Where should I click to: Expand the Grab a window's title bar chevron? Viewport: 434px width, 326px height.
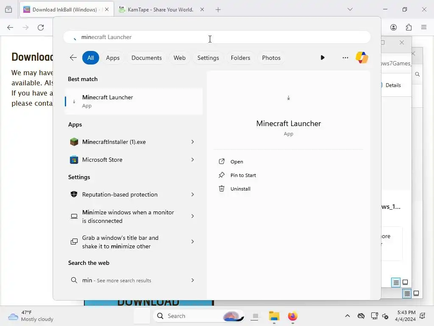193,242
